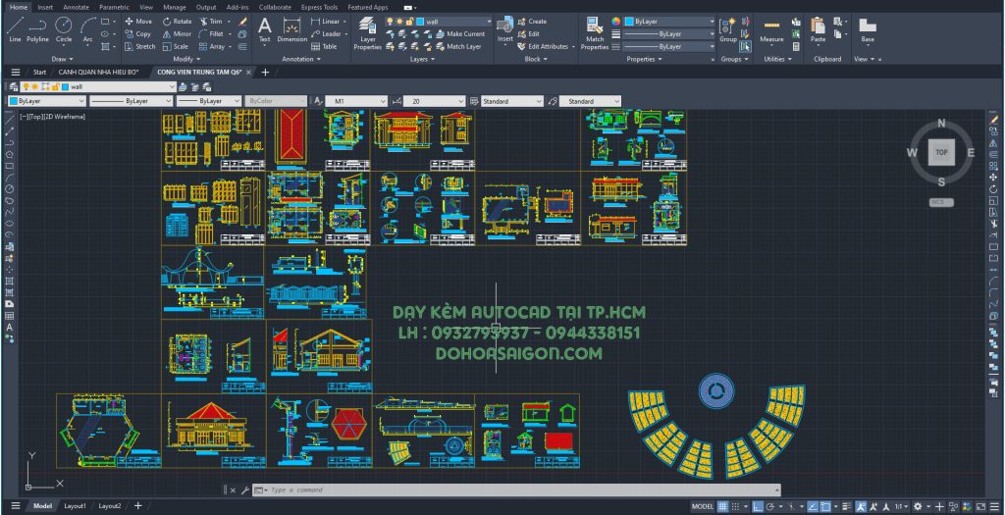
Task: Toggle ortho mode in status bar
Action: pos(758,507)
